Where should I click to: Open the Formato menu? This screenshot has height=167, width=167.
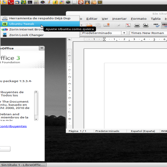pyautogui.click(x=139, y=19)
